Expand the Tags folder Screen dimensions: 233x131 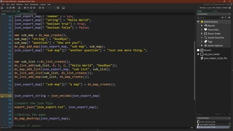pos(202,41)
